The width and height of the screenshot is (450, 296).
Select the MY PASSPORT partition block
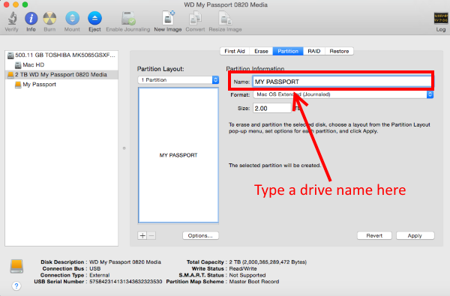tap(178, 155)
